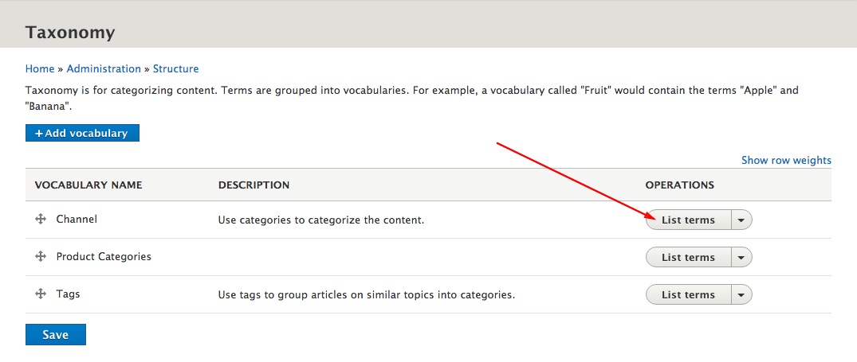Expand operations dropdown arrow for Product Categories
The height and width of the screenshot is (362, 857).
click(741, 257)
